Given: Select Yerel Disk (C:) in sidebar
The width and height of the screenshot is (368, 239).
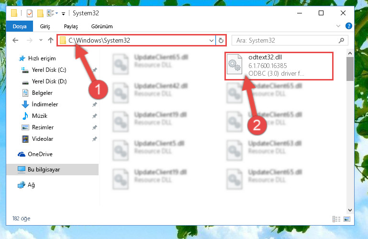Looking at the screenshot, I should tap(49, 70).
